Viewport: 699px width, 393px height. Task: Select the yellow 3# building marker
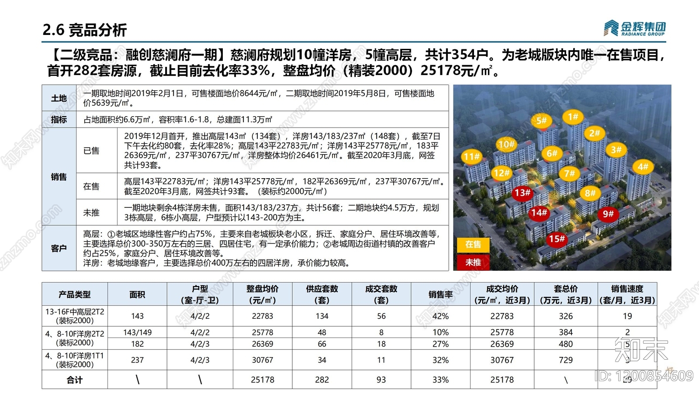(x=616, y=150)
